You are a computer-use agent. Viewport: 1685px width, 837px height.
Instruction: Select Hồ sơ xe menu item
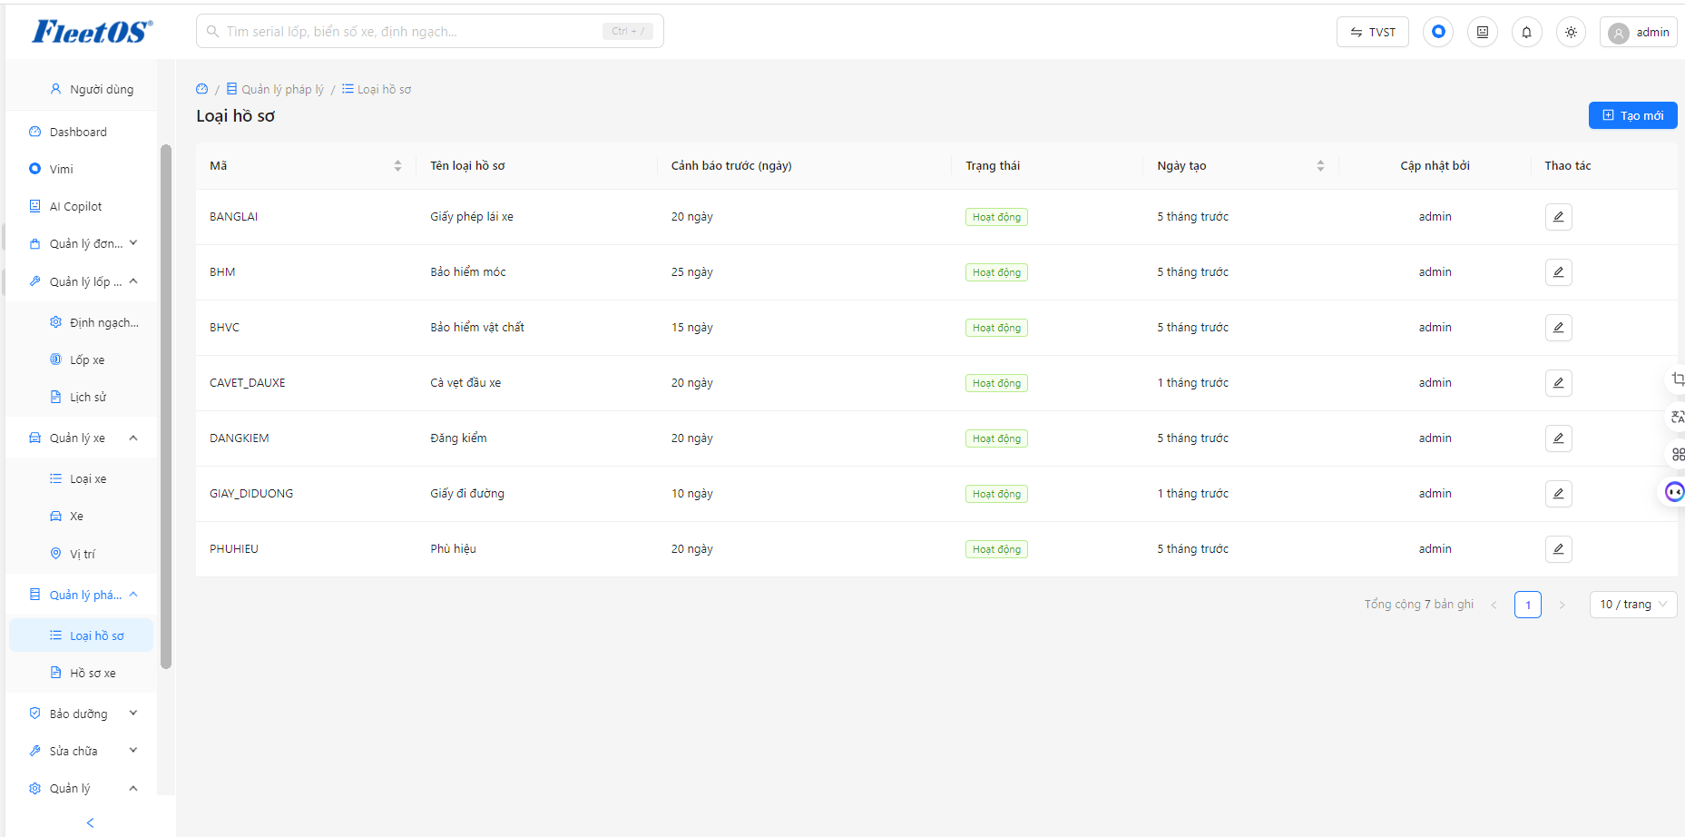point(82,673)
